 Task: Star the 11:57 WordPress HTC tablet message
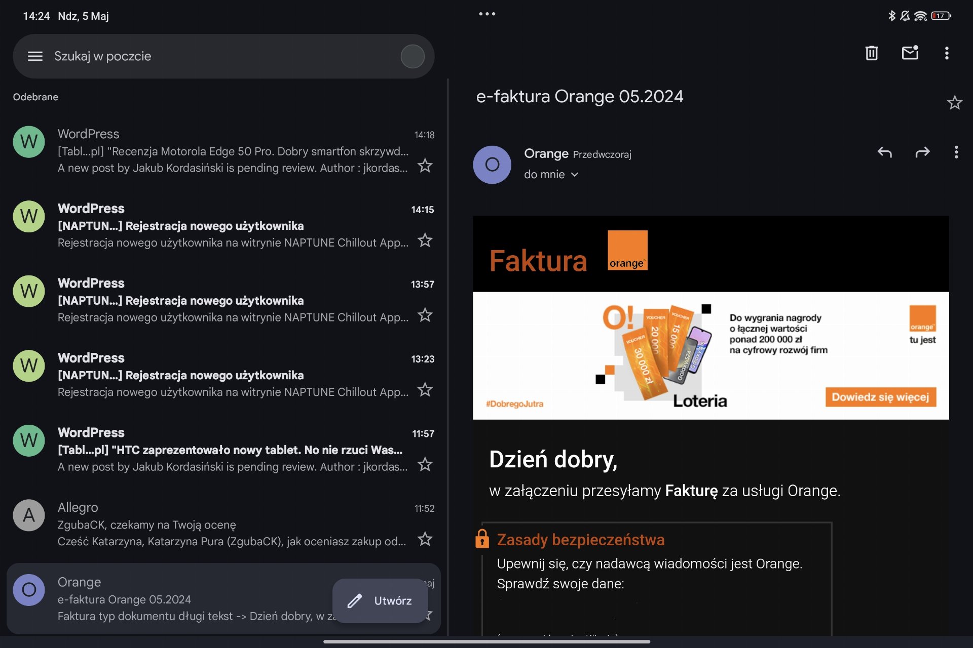tap(425, 464)
